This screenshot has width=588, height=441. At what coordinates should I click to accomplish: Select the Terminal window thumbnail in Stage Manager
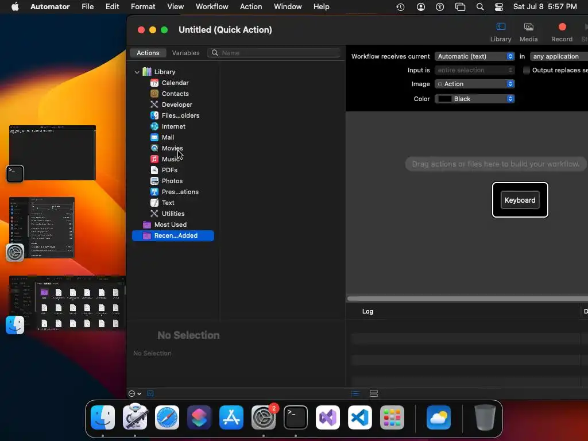(x=52, y=153)
